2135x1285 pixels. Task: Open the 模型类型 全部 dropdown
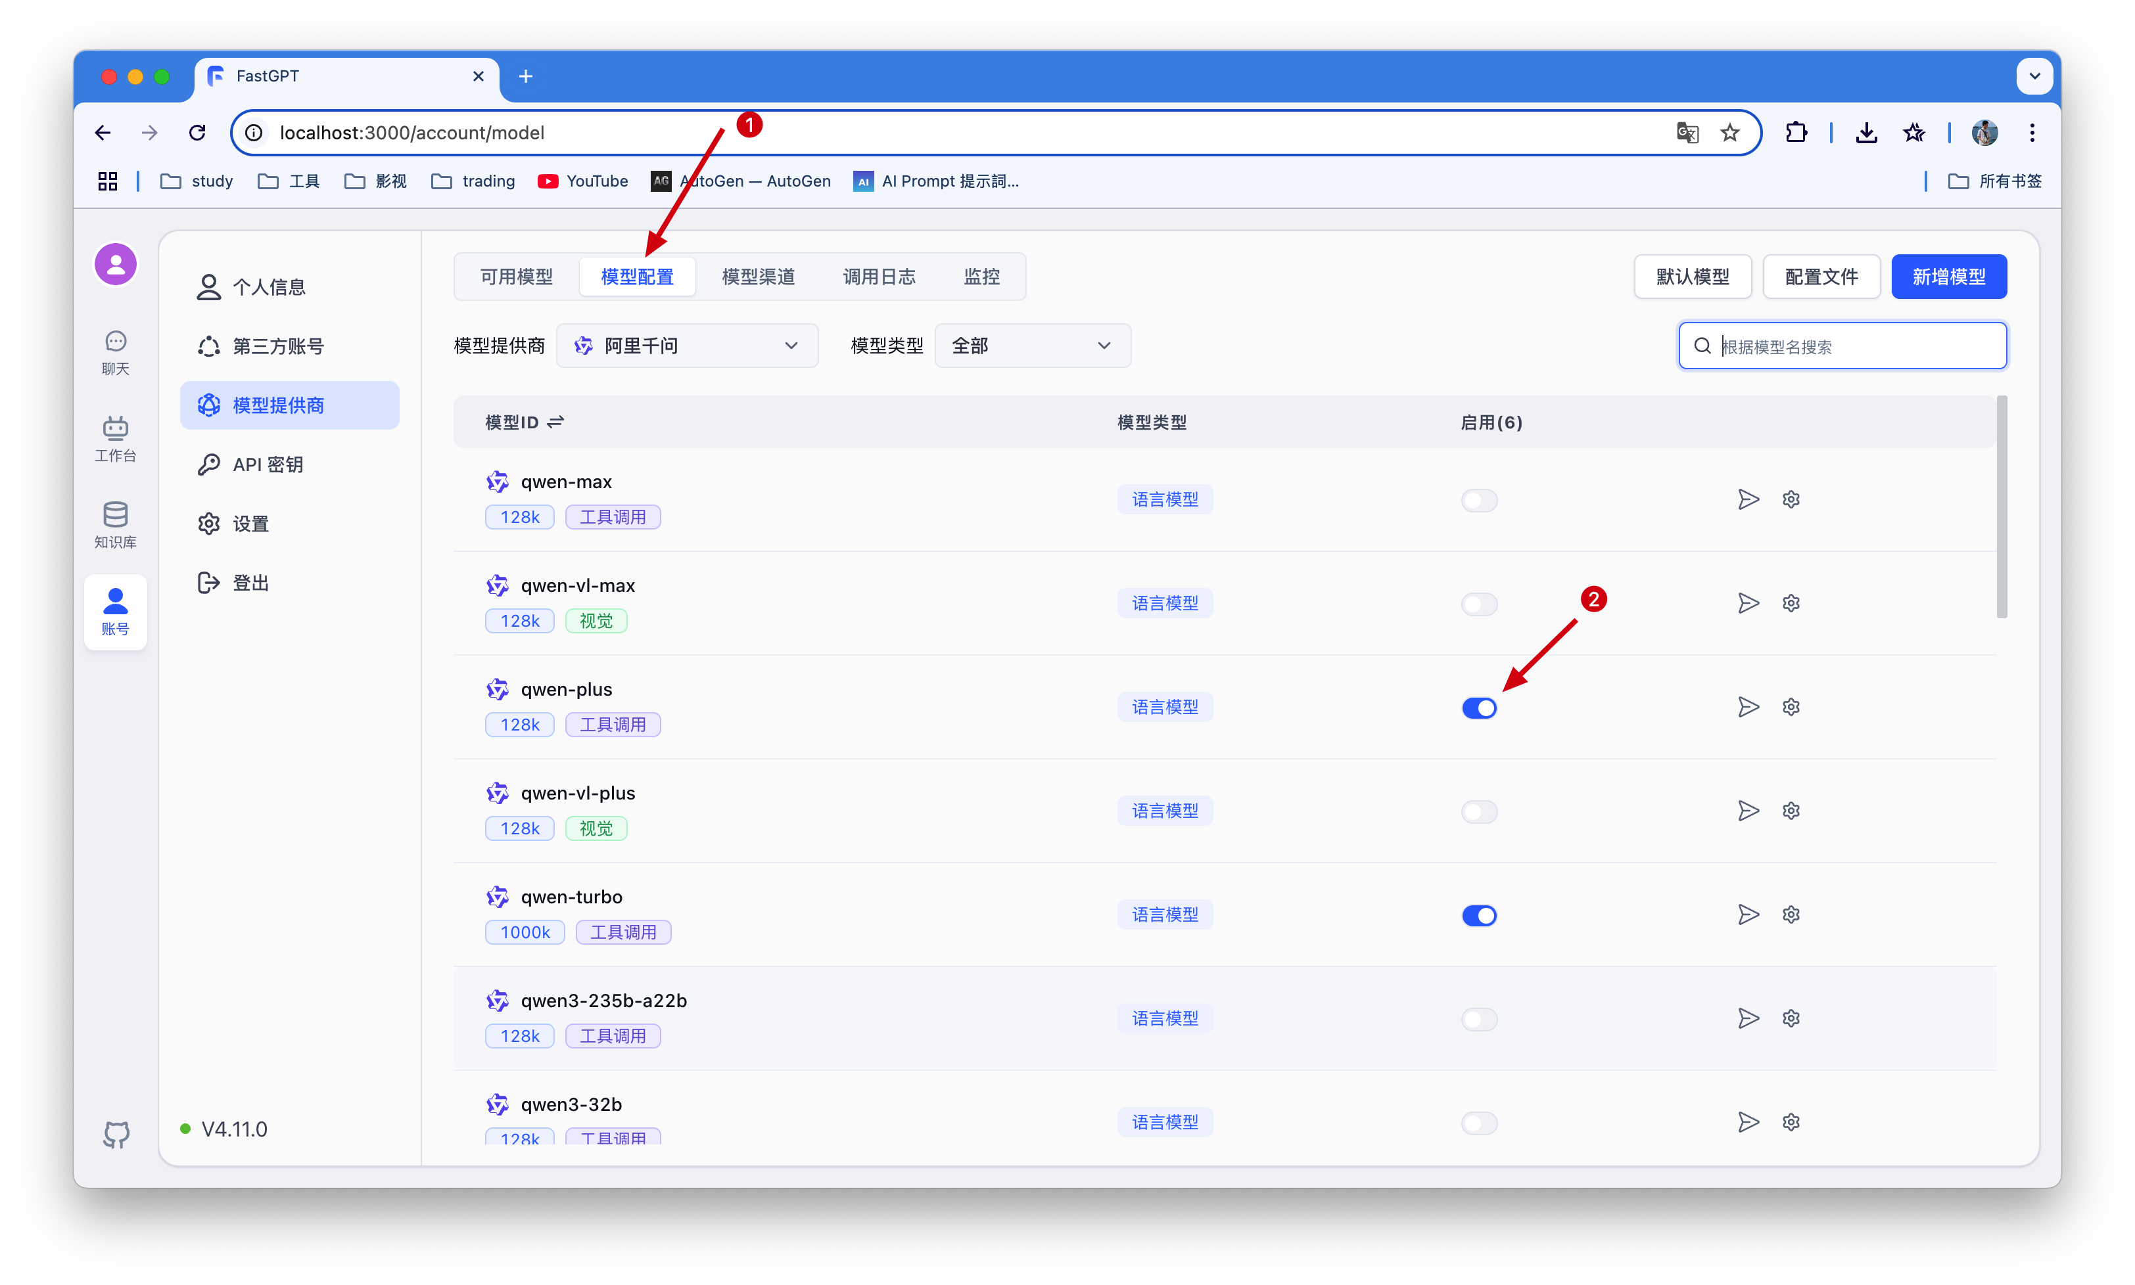[x=1033, y=346]
